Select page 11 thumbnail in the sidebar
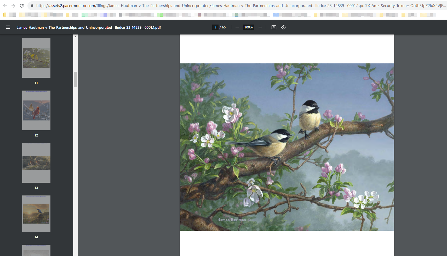This screenshot has width=447, height=256. 36,58
